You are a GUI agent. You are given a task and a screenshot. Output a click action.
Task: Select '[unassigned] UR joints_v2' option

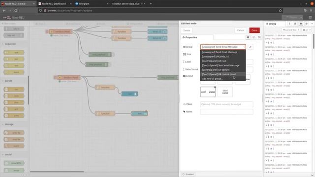point(223,57)
